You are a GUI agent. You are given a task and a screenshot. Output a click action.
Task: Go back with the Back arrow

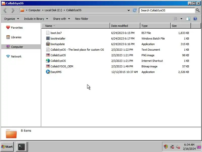click(x=5, y=10)
